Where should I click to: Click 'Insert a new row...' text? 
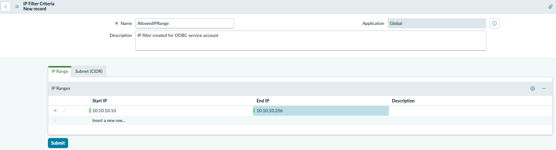[109, 120]
